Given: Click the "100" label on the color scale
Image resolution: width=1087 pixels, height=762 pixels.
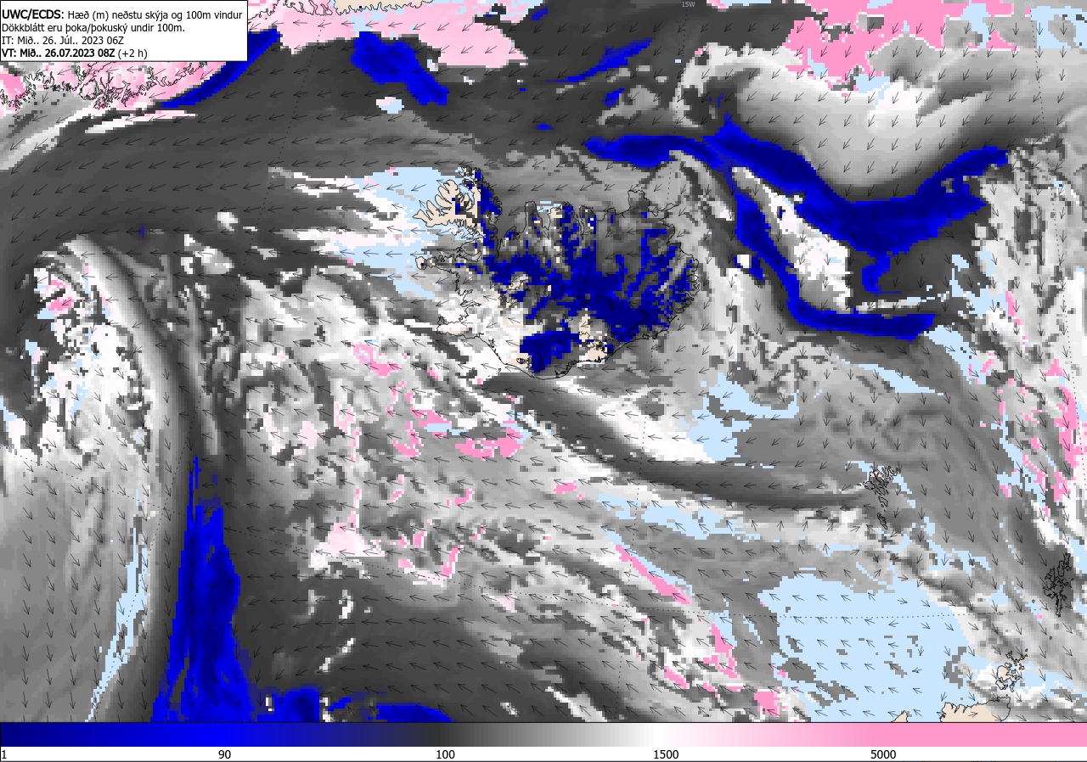Looking at the screenshot, I should point(445,754).
